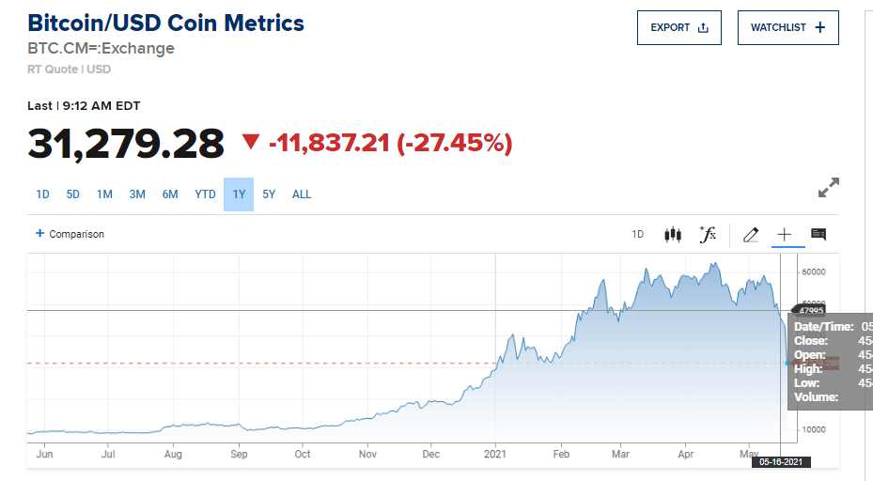This screenshot has width=873, height=481.
Task: Select the pencil drawing tool
Action: (x=750, y=235)
